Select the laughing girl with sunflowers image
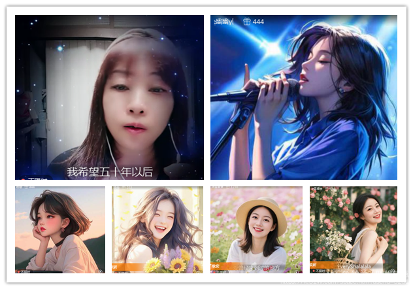Image resolution: width=413 pixels, height=289 pixels. pos(157,229)
